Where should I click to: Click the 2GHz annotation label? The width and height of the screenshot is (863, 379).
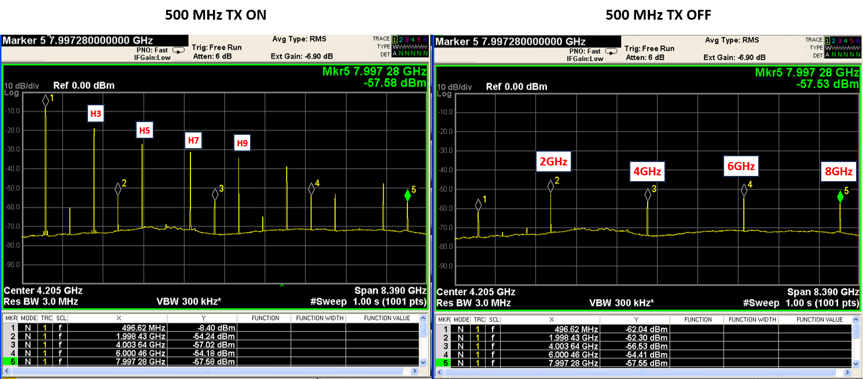[554, 162]
